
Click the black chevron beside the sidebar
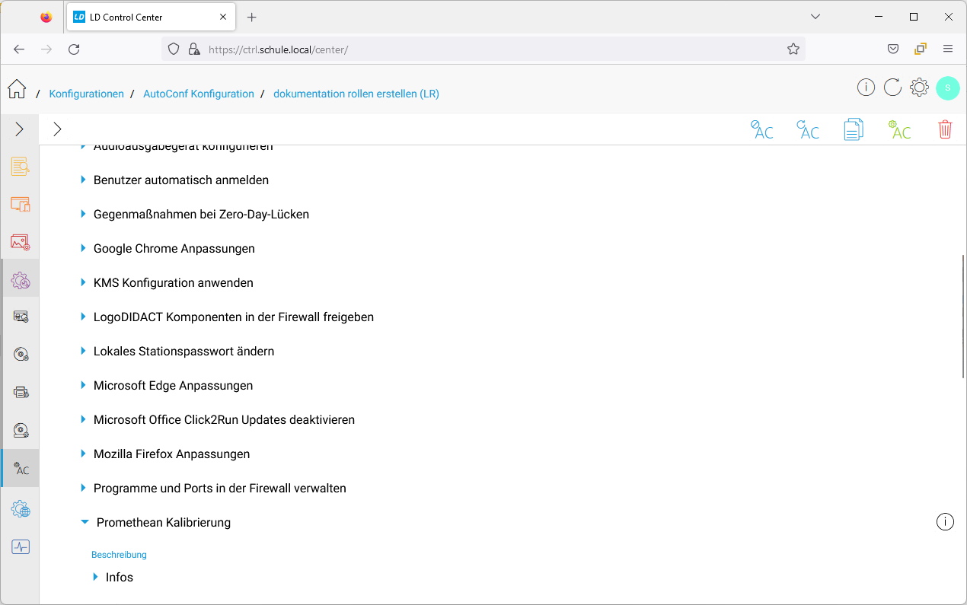coord(57,129)
